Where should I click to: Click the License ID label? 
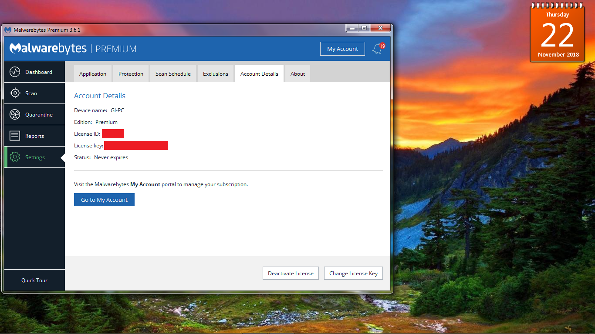coord(87,134)
